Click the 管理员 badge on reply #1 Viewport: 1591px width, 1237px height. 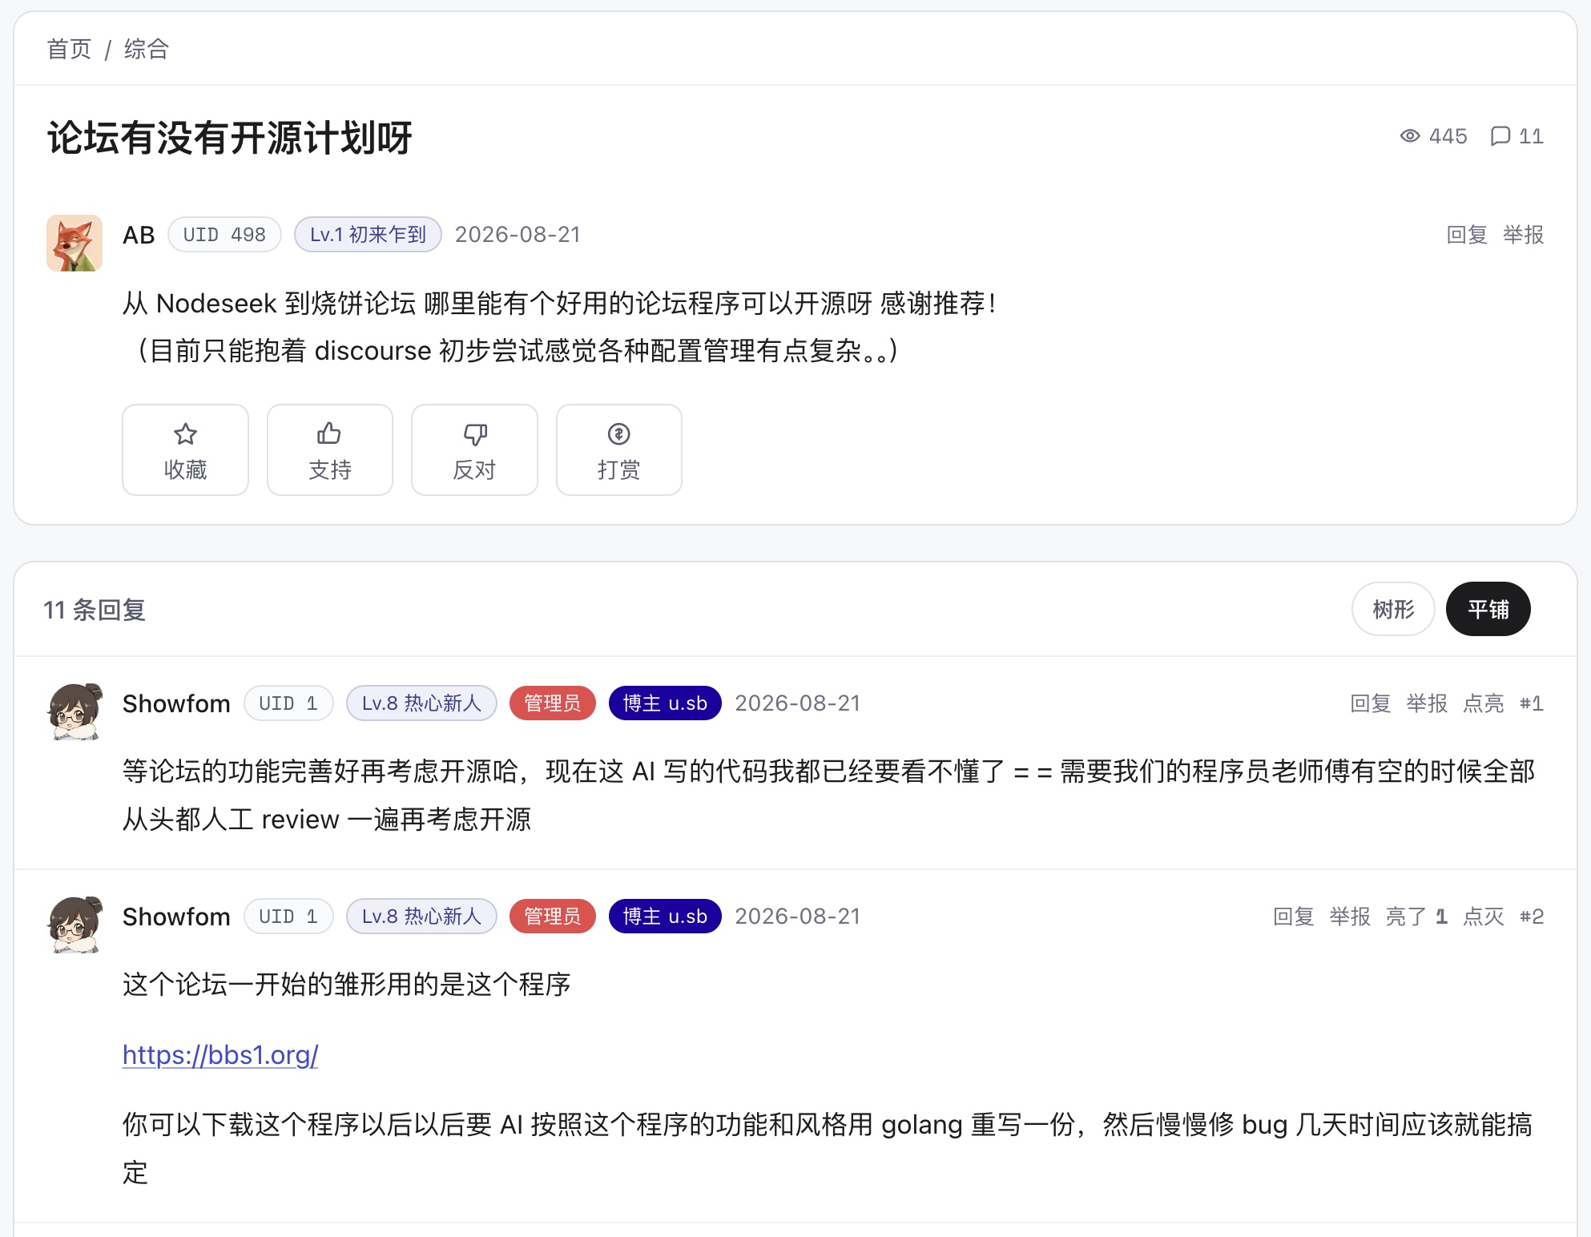coord(553,703)
